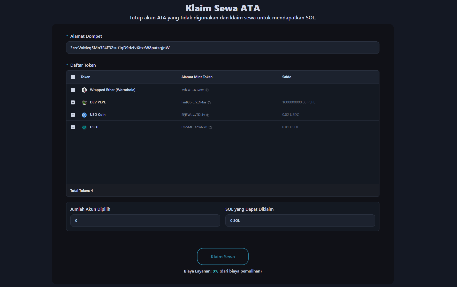Select the DEV PEPE row checkbox
Viewport: 457px width, 287px height.
pos(73,102)
